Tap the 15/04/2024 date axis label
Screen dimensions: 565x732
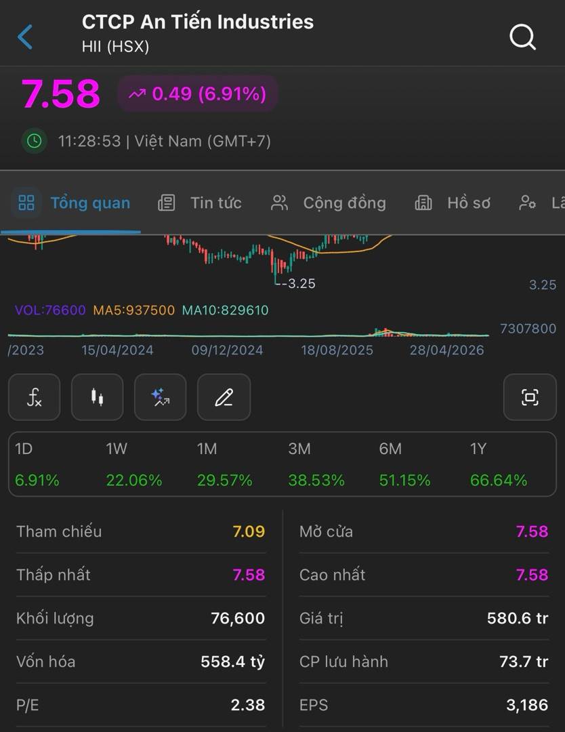point(117,350)
